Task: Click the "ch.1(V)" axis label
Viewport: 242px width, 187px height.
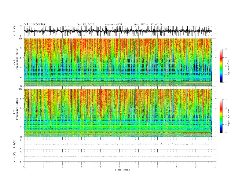Action: click(15, 31)
